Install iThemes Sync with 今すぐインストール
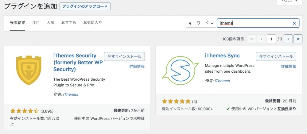Viewport: 307px width, 134px height. [x=276, y=56]
